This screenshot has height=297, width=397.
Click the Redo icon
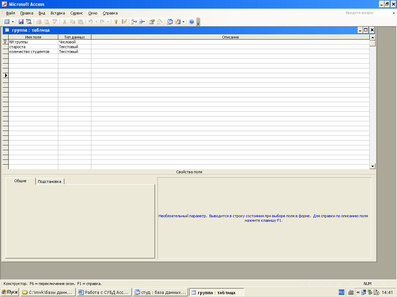tap(102, 22)
